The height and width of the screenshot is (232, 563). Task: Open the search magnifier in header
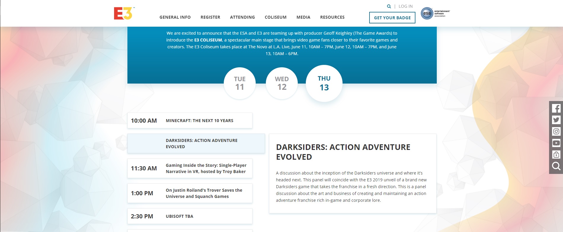click(389, 6)
